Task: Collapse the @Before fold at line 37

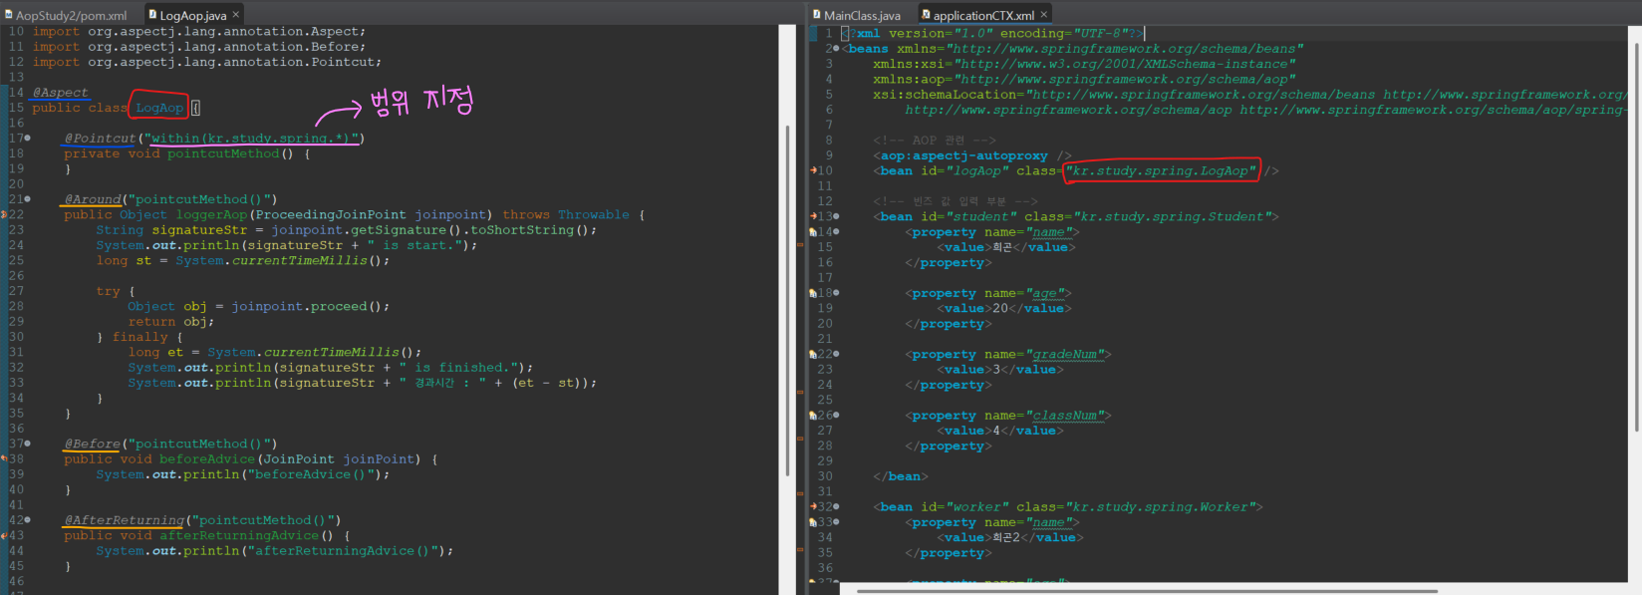Action: 28,444
